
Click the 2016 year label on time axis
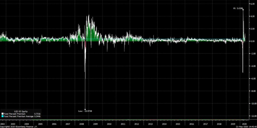click(191, 124)
